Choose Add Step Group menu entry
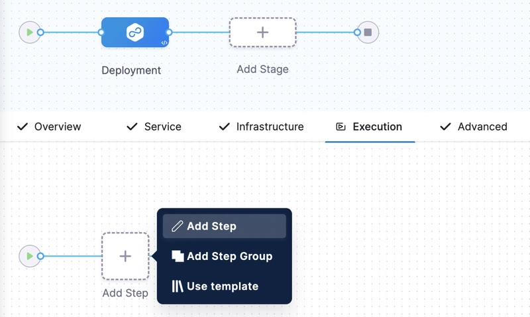Screen dimensions: 530x317 [x=225, y=256]
